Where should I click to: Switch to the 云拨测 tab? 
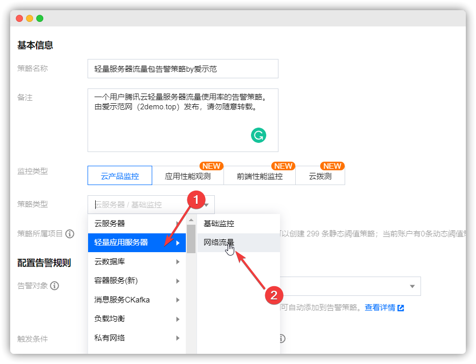pos(320,175)
